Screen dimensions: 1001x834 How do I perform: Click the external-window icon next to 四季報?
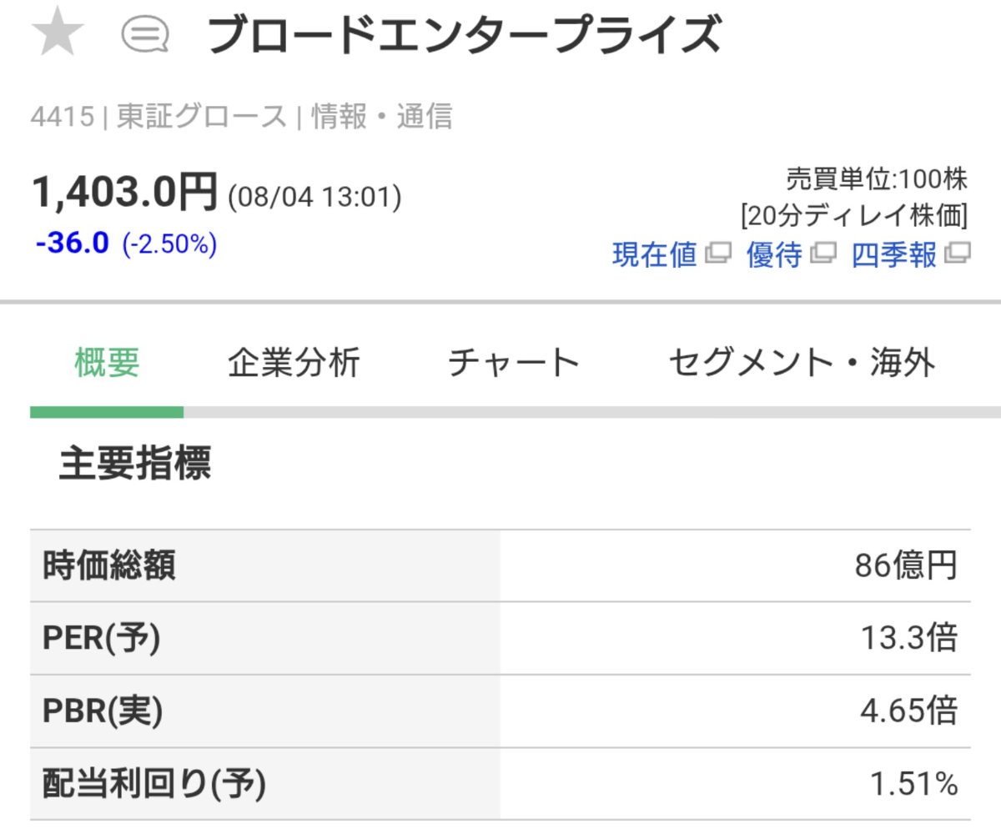point(958,254)
